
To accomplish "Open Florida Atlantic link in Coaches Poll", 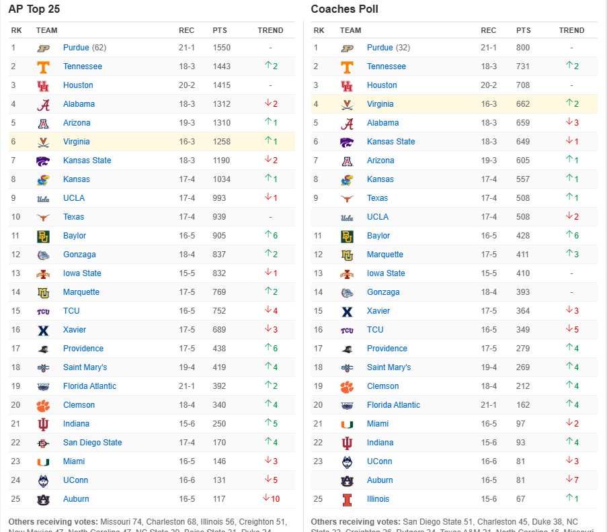I will click(393, 404).
